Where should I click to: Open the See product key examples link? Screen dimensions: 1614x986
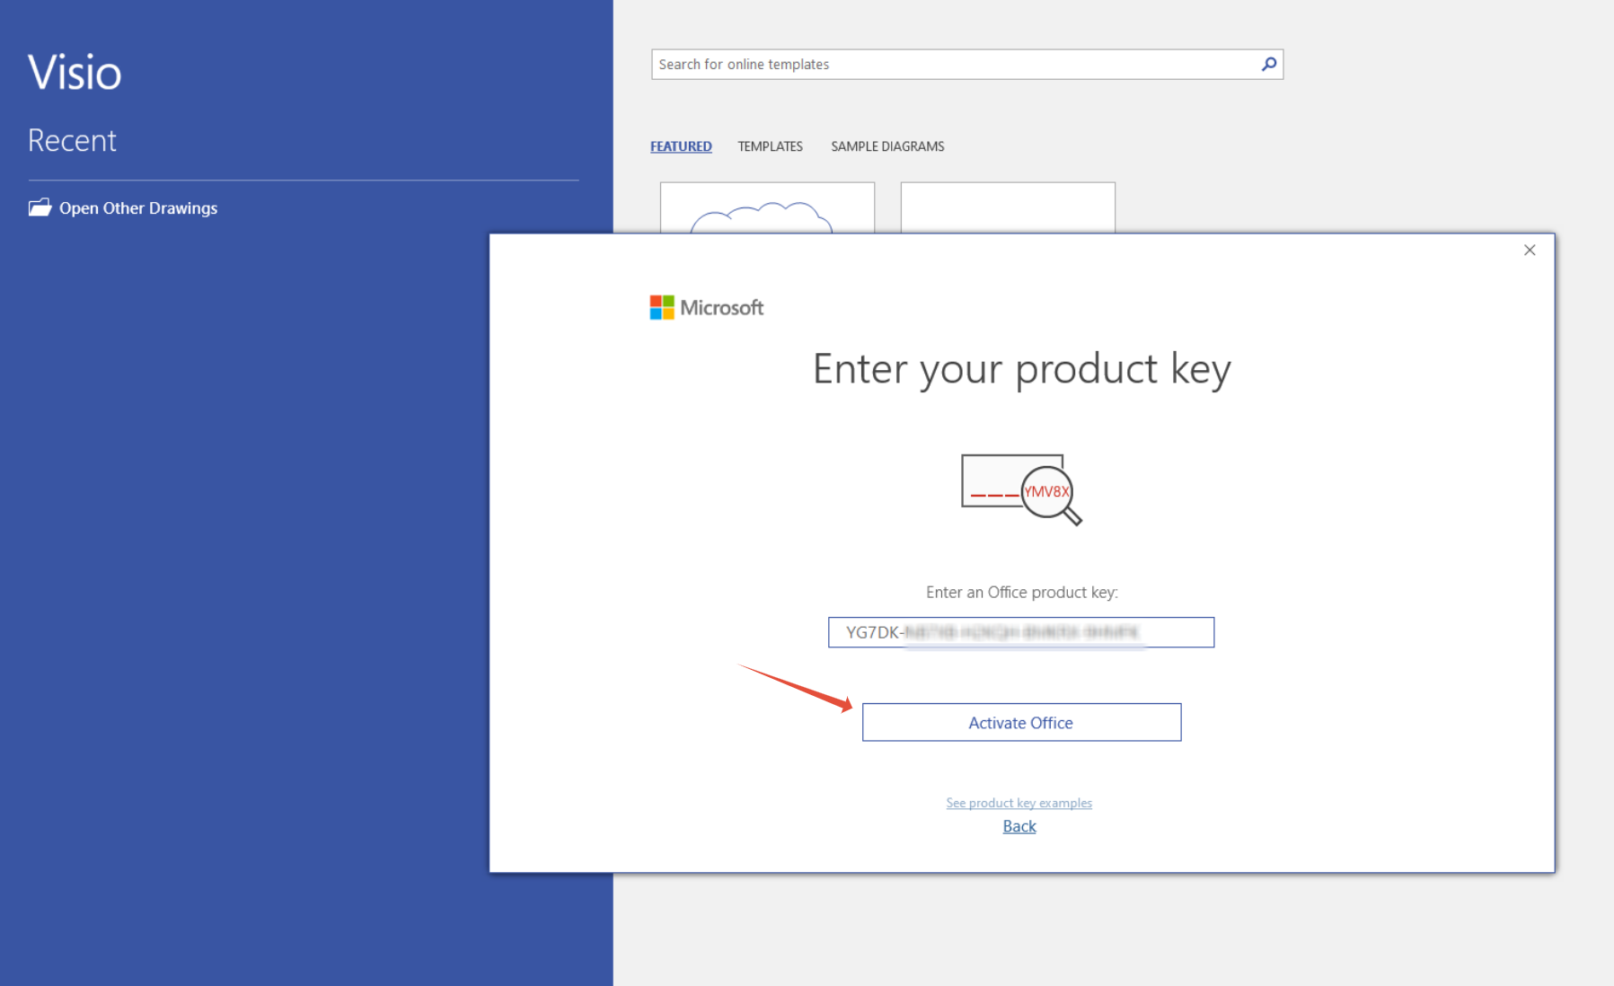pyautogui.click(x=1019, y=803)
